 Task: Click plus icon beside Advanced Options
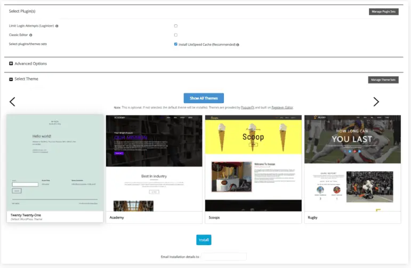[x=11, y=64]
